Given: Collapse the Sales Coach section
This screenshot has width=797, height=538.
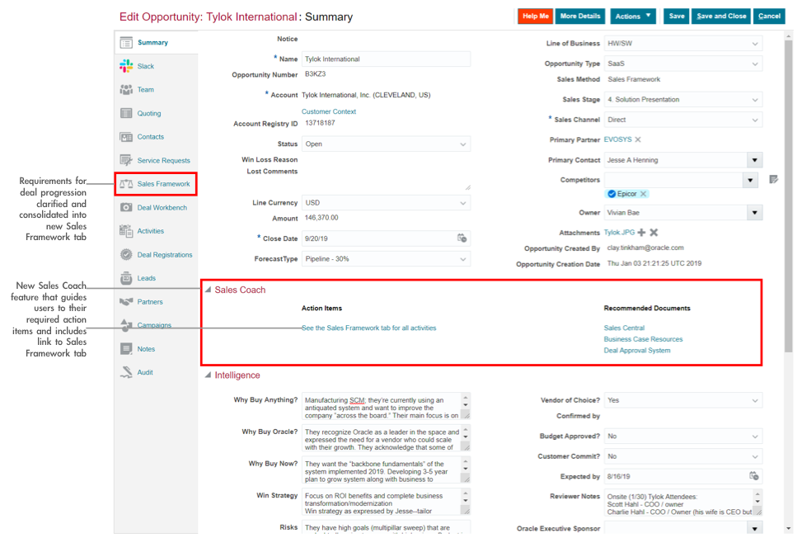Looking at the screenshot, I should point(208,290).
